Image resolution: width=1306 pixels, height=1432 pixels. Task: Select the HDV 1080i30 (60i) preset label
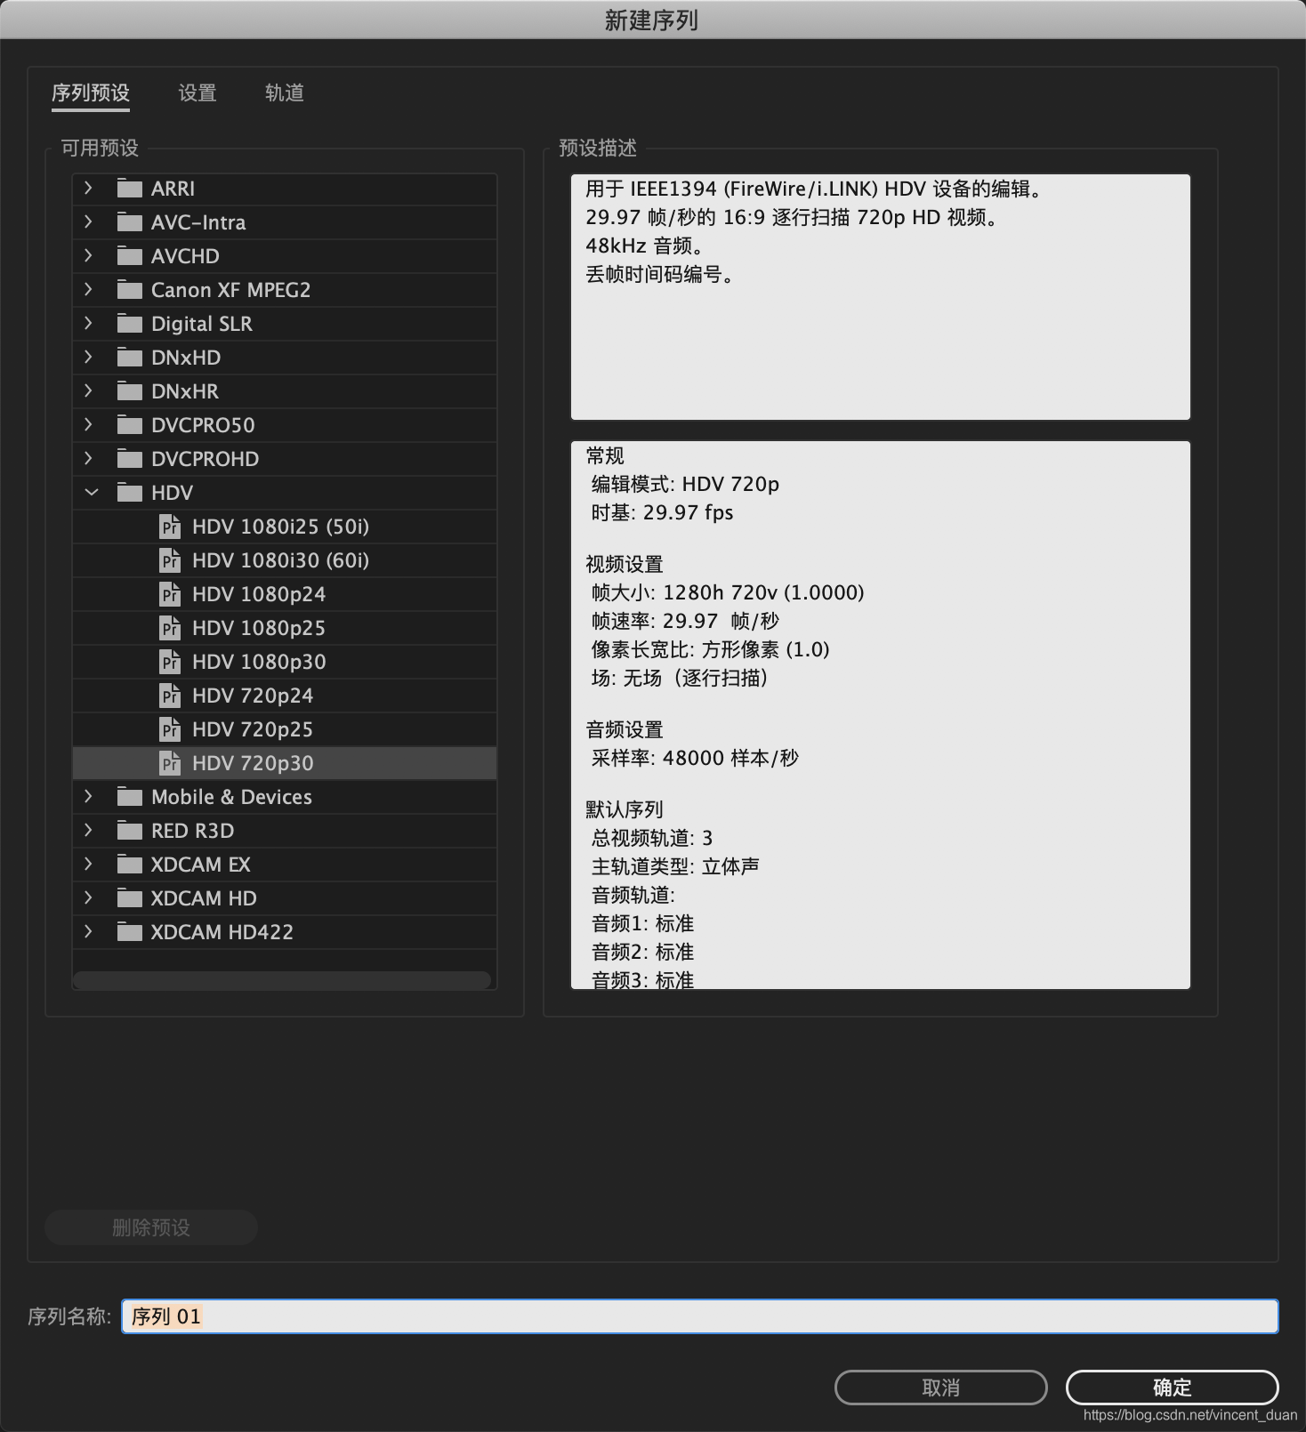click(x=280, y=560)
